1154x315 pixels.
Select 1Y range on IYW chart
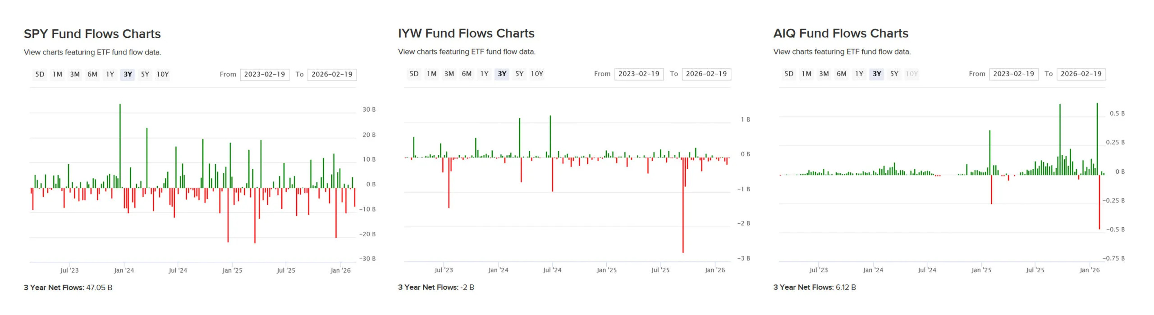click(x=484, y=74)
